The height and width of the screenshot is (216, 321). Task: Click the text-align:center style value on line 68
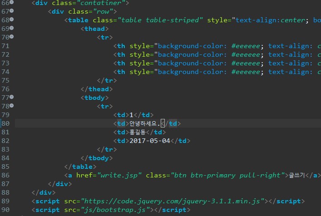(x=270, y=20)
